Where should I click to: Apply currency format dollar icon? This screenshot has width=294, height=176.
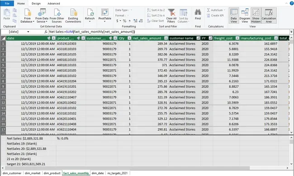point(117,21)
